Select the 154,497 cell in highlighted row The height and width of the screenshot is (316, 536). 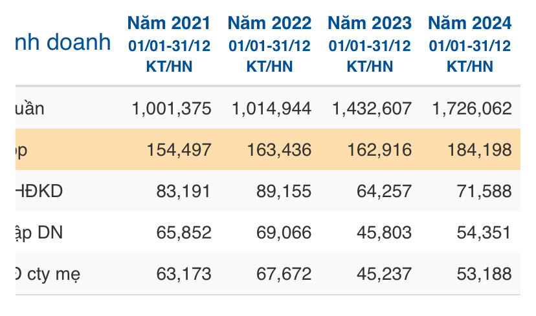pos(179,150)
